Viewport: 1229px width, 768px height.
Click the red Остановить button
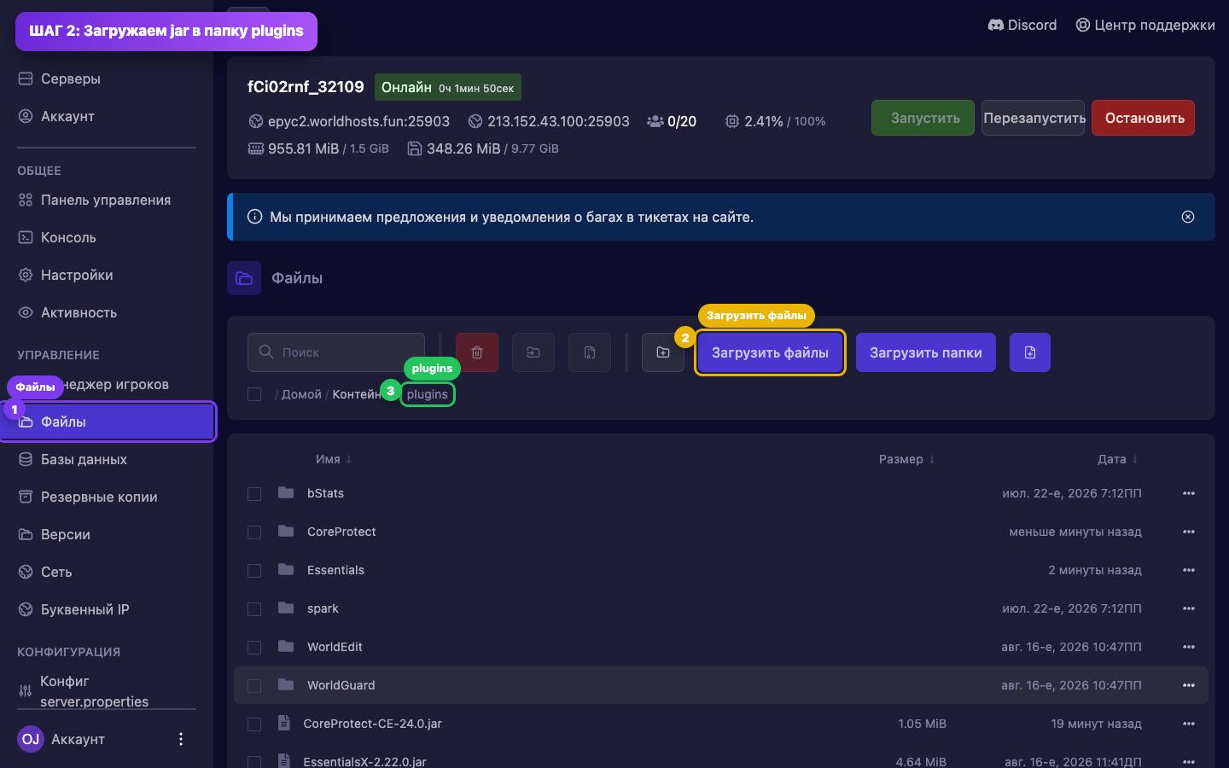point(1144,118)
